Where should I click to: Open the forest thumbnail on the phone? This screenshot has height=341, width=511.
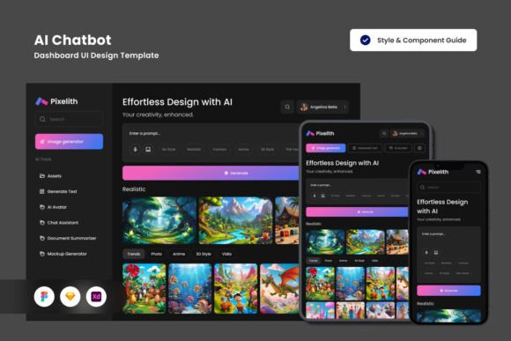point(448,315)
